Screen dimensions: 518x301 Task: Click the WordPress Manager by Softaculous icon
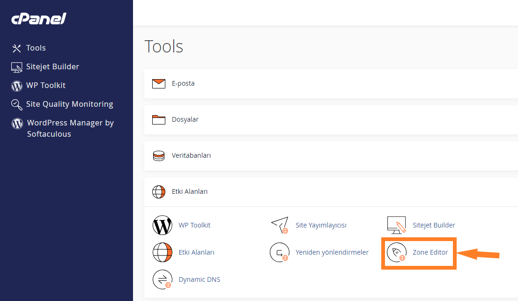pos(17,124)
